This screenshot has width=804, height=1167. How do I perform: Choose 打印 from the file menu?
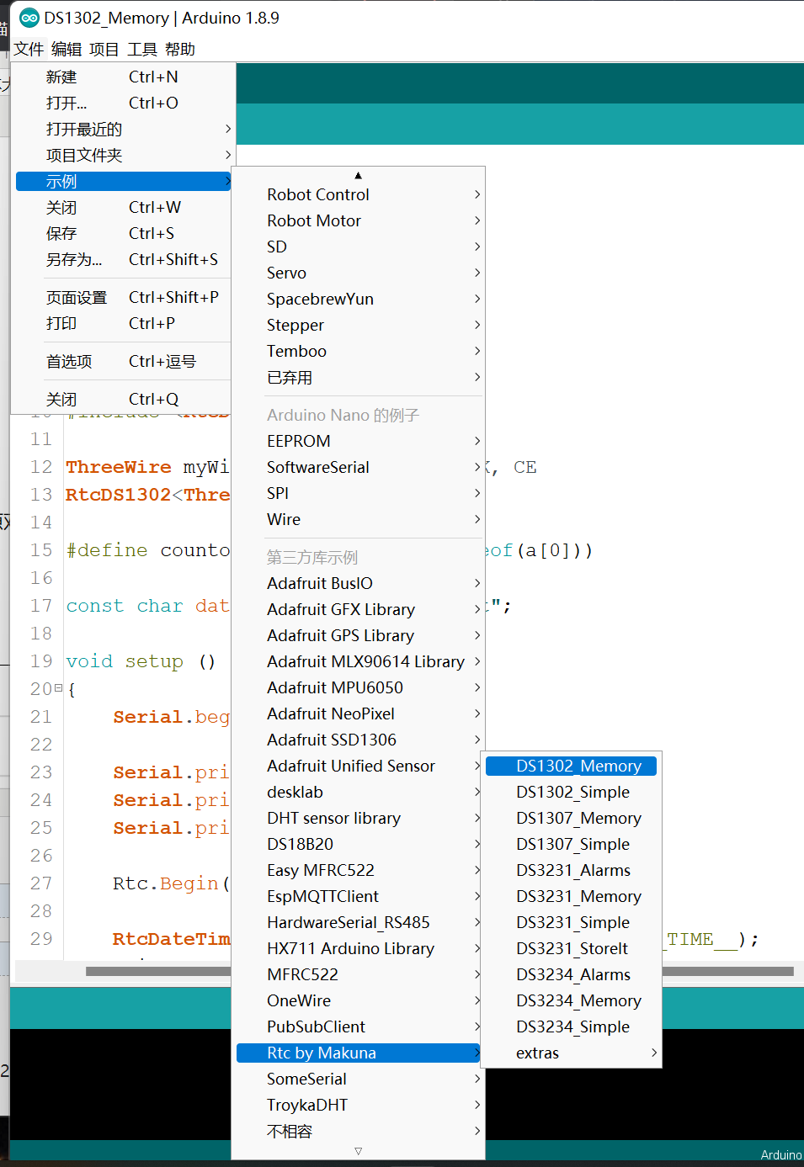123,323
